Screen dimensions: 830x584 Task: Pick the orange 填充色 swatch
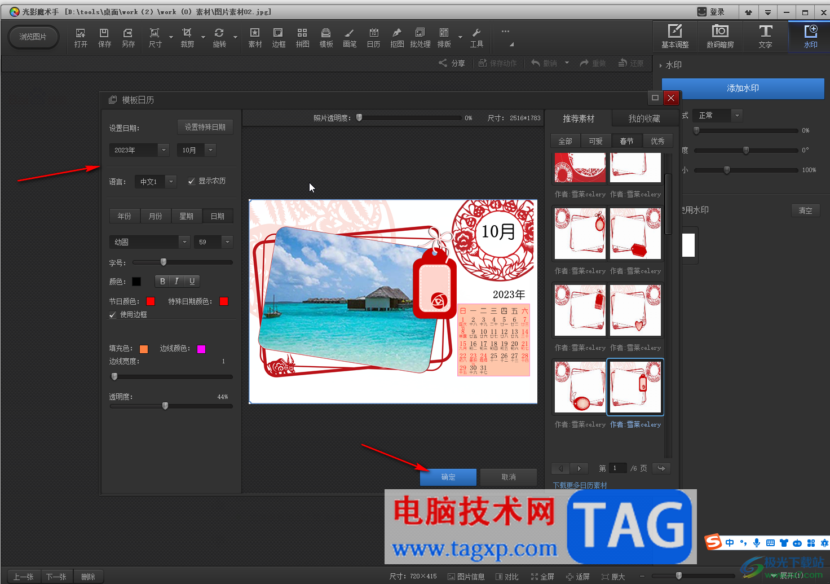coord(143,349)
